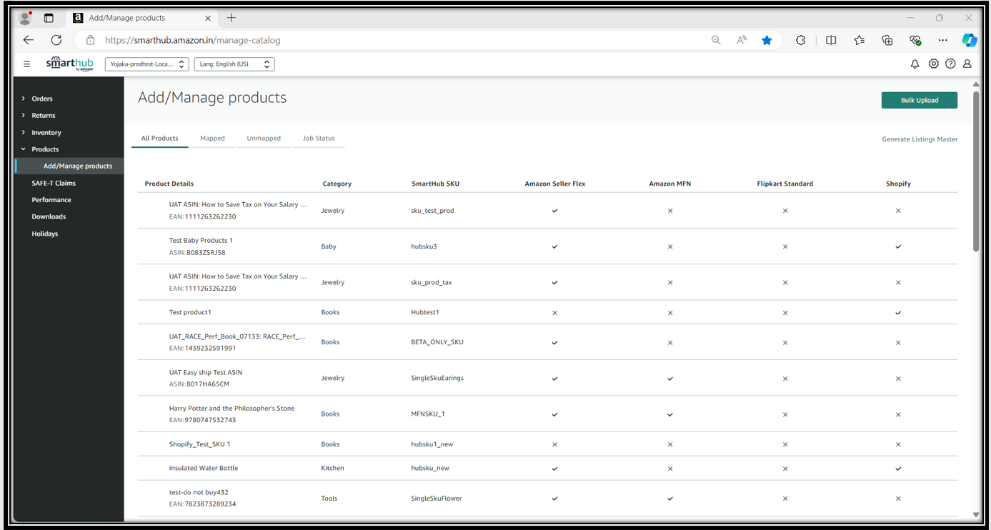991x530 pixels.
Task: Click the browser zoom magnifier icon
Action: pos(716,40)
